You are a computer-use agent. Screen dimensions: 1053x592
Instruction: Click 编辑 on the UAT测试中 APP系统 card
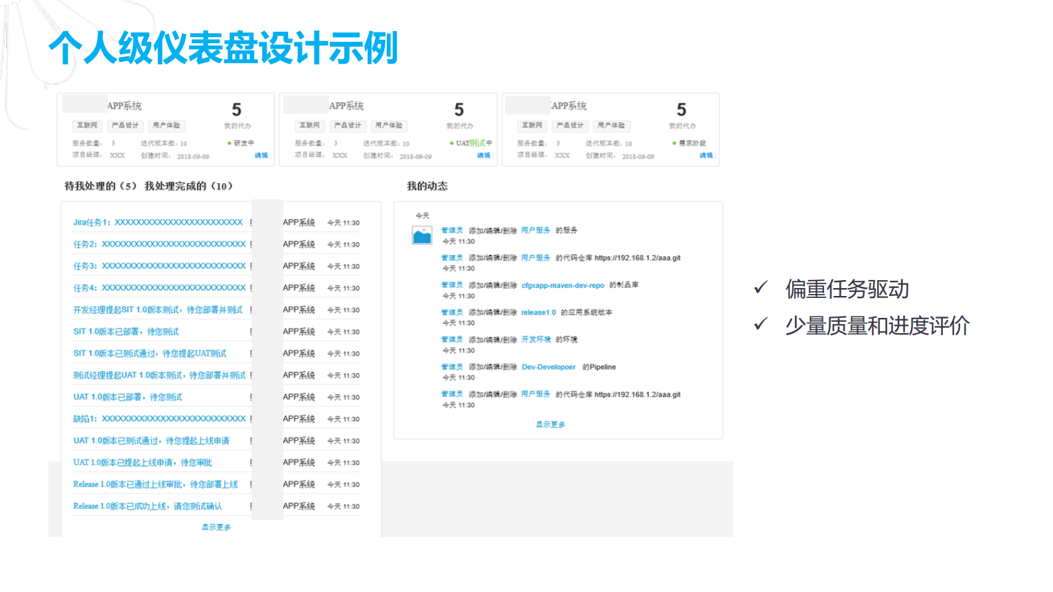coord(484,155)
